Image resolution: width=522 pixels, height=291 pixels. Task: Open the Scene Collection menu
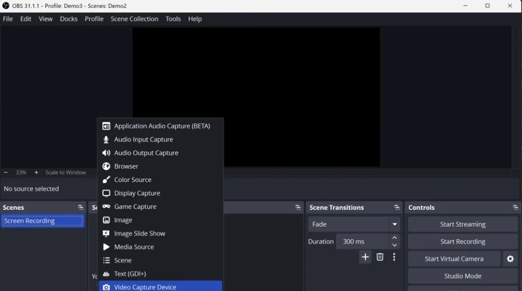134,19
